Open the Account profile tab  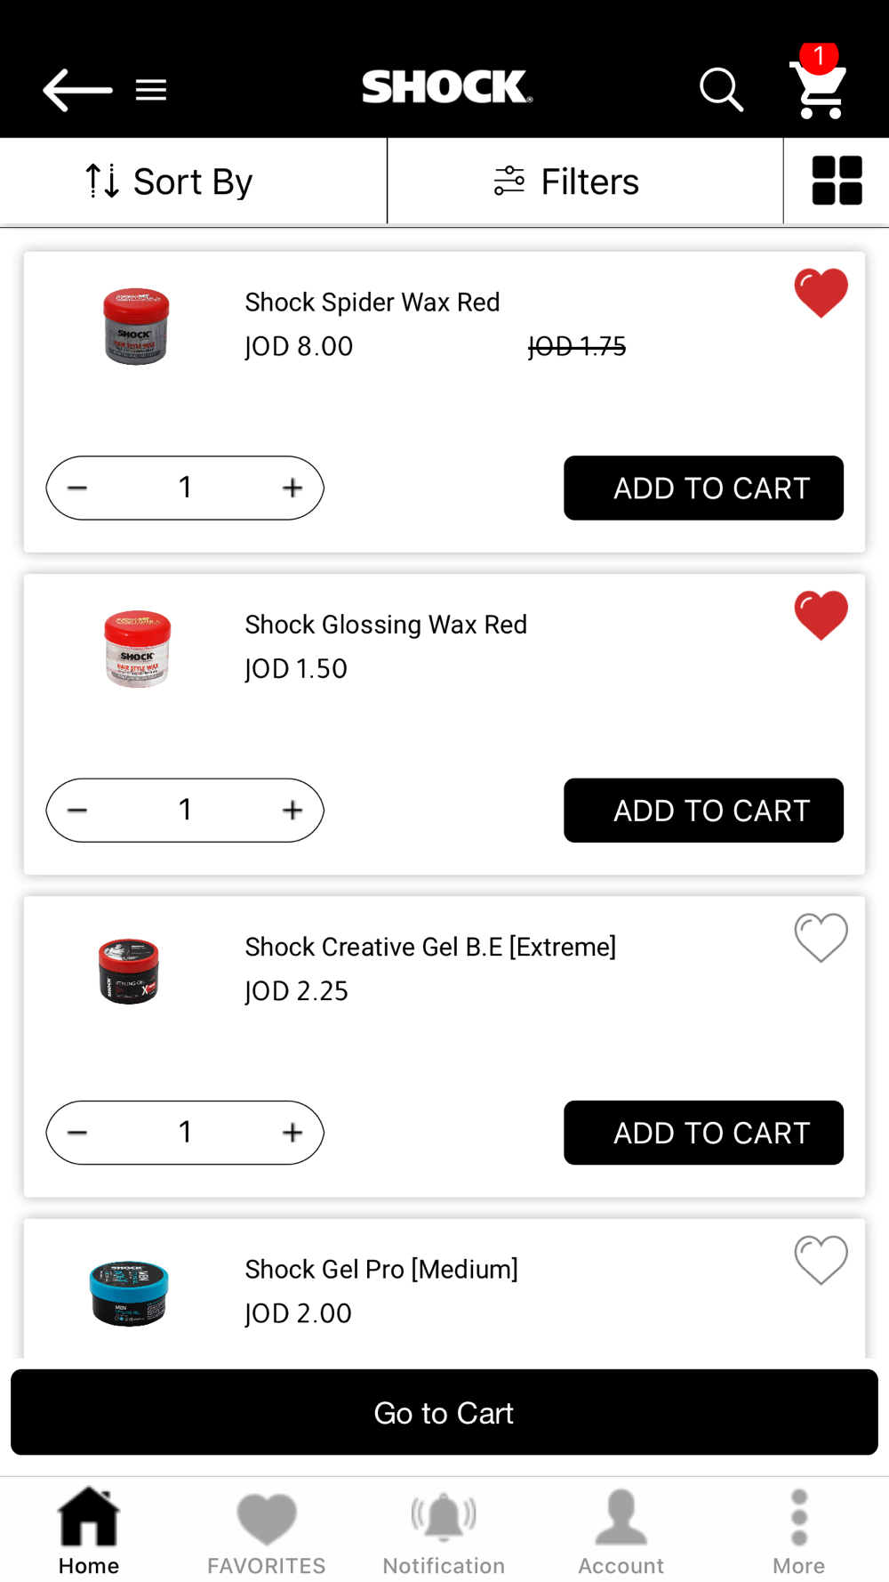pyautogui.click(x=621, y=1530)
